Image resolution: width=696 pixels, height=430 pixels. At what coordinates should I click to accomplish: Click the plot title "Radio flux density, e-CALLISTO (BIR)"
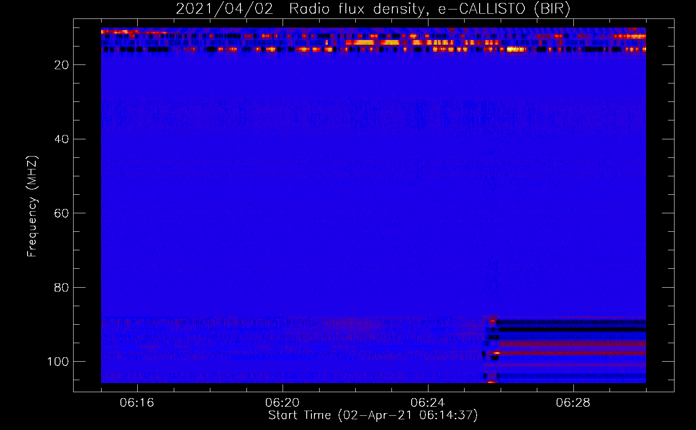click(x=430, y=9)
